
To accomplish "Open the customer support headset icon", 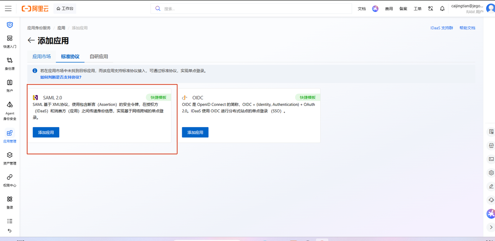I will point(492,200).
